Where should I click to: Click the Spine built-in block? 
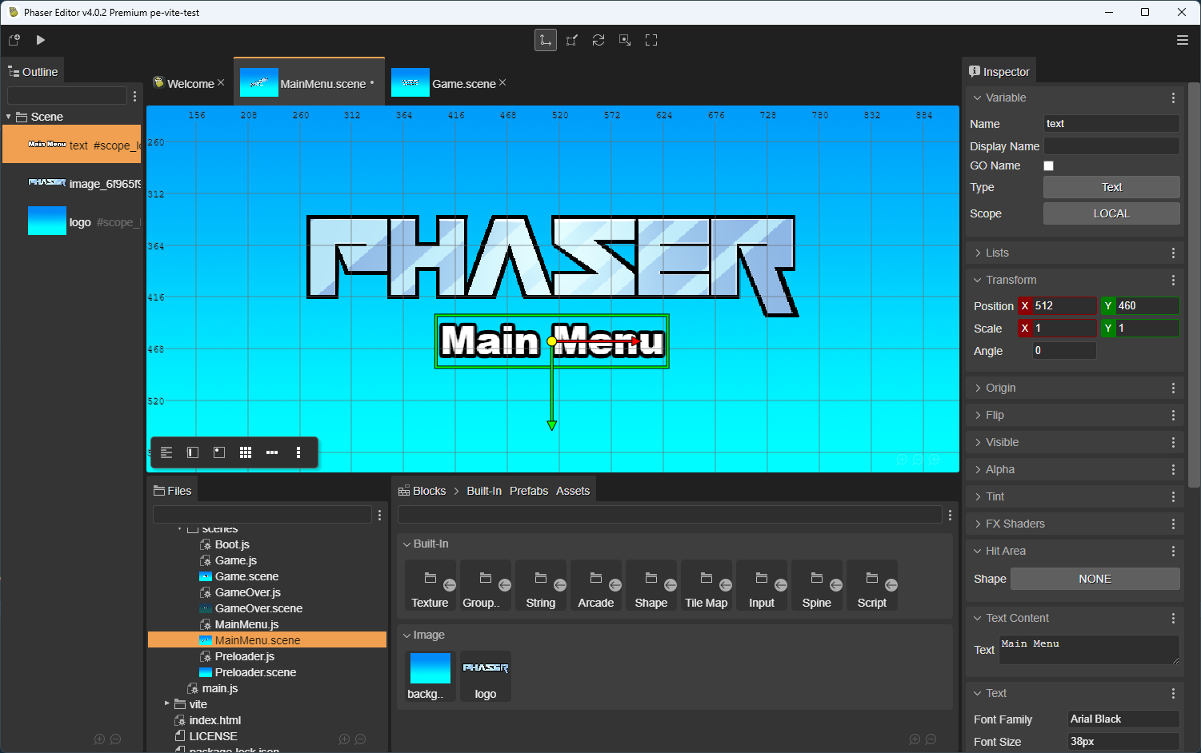(817, 586)
